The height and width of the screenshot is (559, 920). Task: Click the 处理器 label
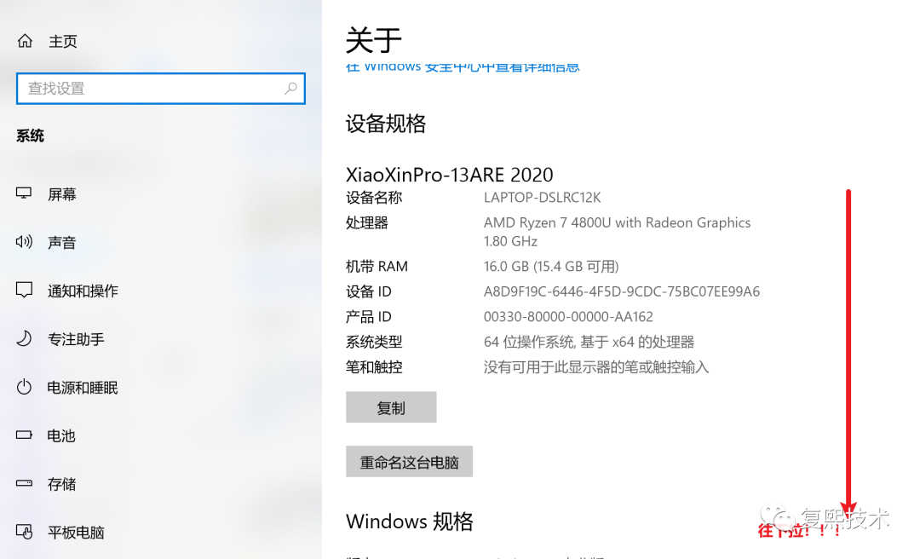click(x=366, y=223)
